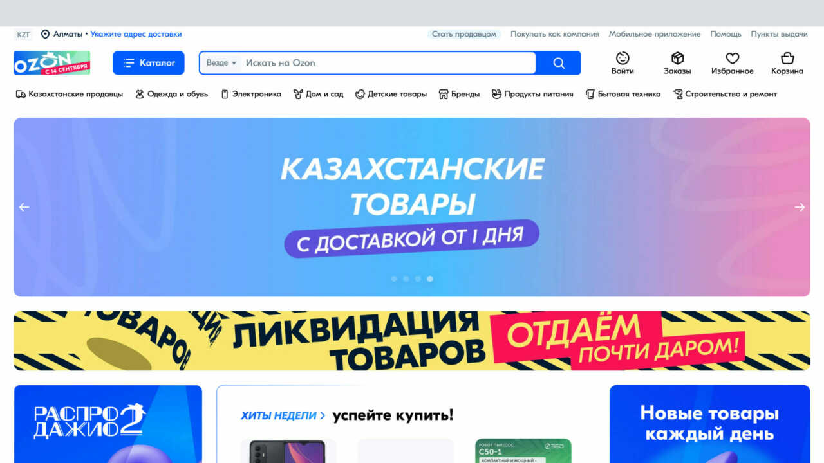The width and height of the screenshot is (824, 463).
Task: Select the first carousel dot indicator
Action: [x=394, y=278]
